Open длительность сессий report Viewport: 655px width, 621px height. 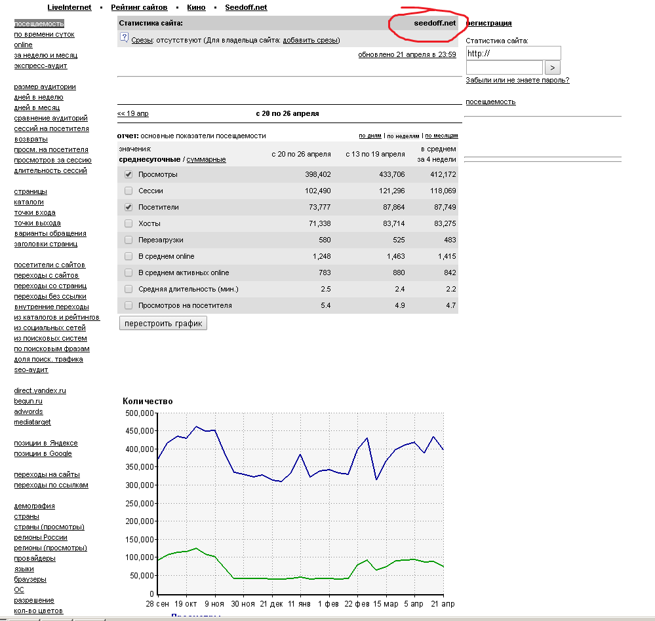click(x=50, y=171)
